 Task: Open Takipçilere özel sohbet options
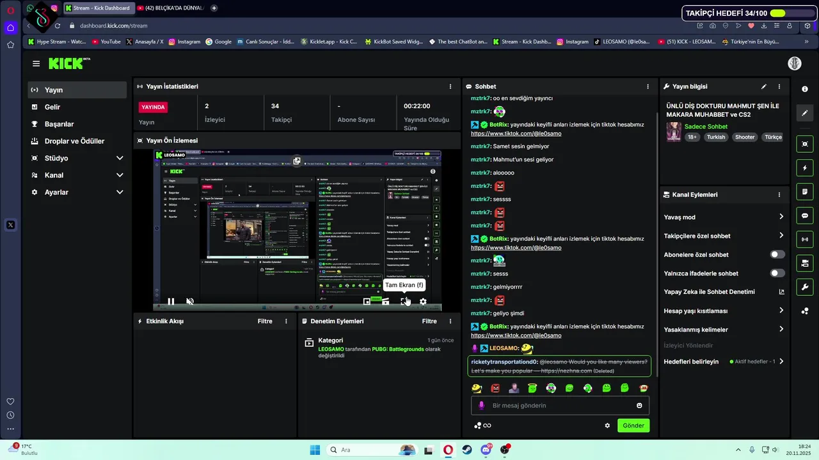pyautogui.click(x=724, y=236)
